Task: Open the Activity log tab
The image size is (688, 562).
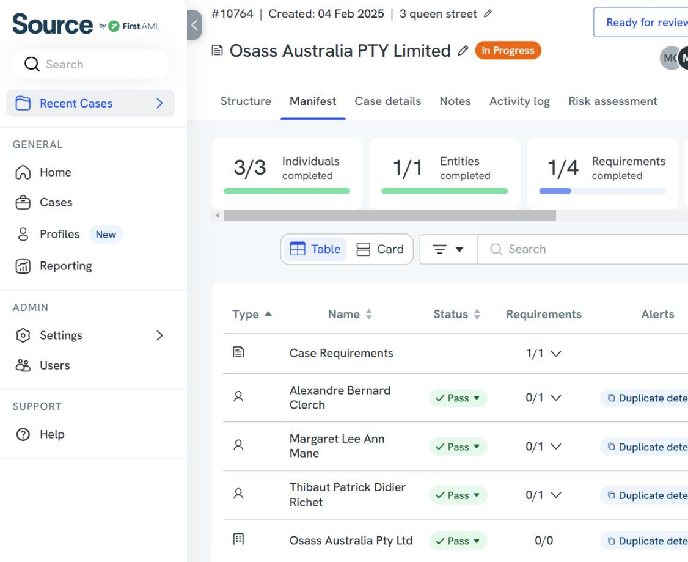Action: pos(519,101)
